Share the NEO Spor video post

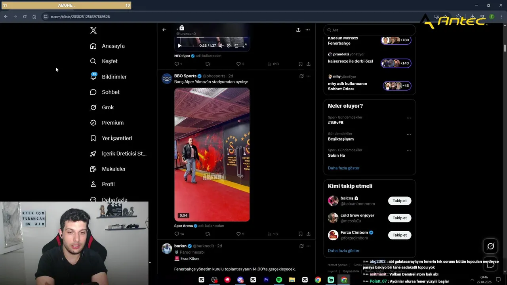(309, 64)
